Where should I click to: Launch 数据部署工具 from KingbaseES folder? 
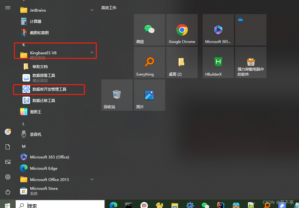(x=44, y=78)
